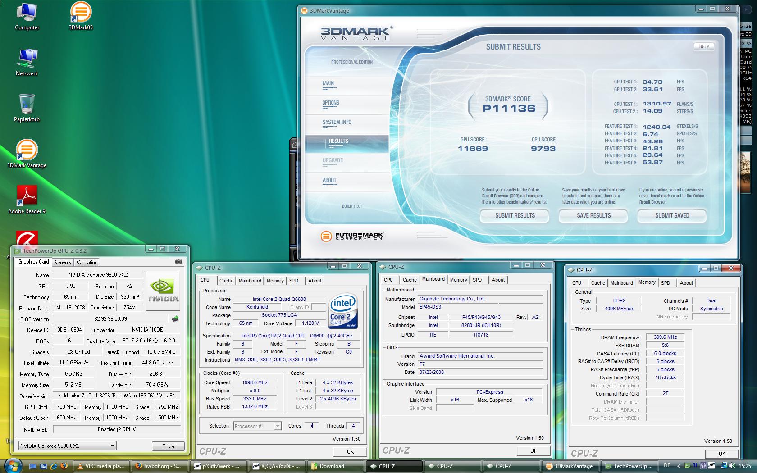757x473 pixels.
Task: Click the DE language indicator
Action: pyautogui.click(x=667, y=466)
